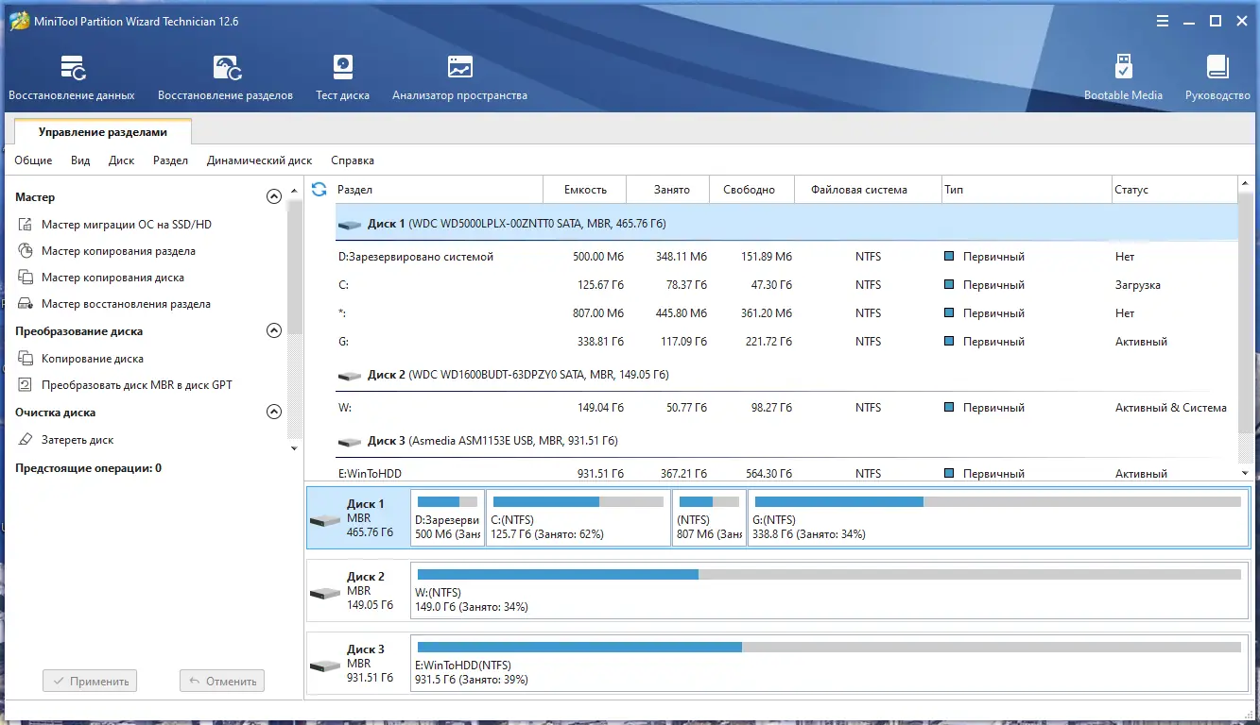Image resolution: width=1260 pixels, height=725 pixels.
Task: Click the refresh icon beside Раздел column
Action: coord(319,190)
